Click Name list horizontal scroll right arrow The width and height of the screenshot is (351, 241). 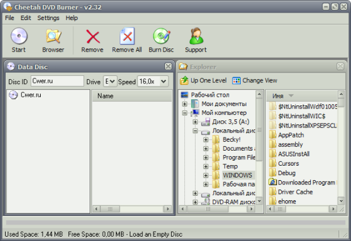[167, 209]
